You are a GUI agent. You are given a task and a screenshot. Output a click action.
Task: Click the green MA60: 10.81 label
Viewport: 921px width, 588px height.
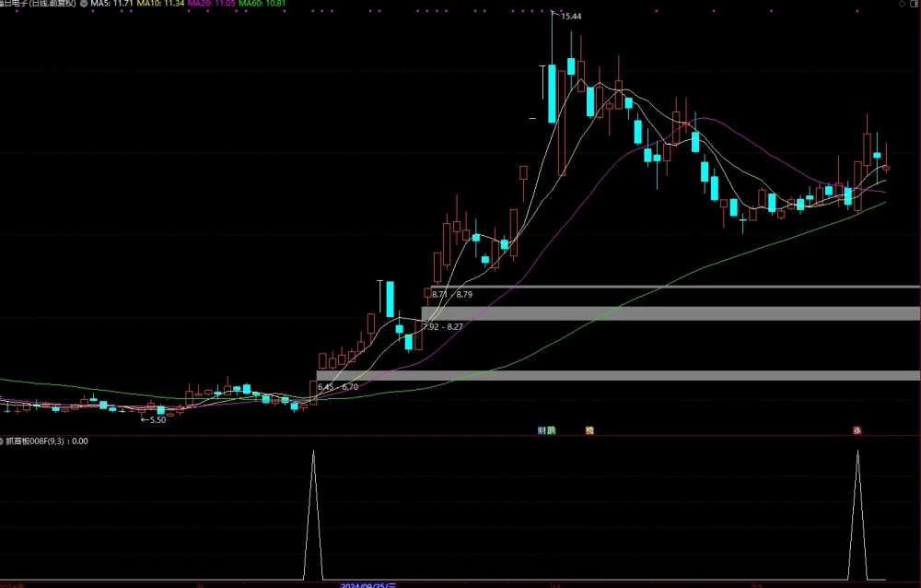(x=262, y=4)
